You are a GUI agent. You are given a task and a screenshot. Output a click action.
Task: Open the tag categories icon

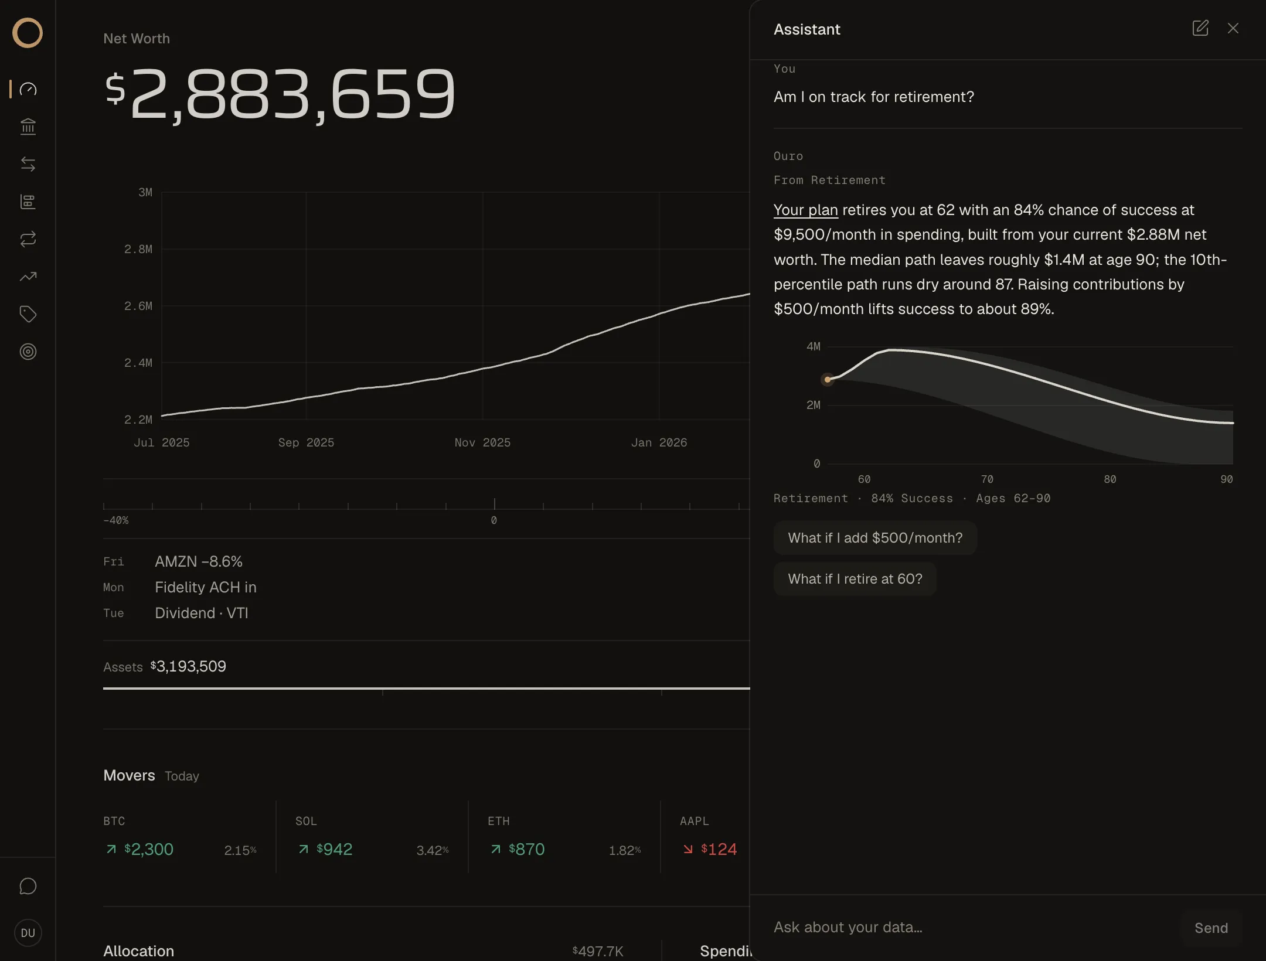click(x=28, y=314)
